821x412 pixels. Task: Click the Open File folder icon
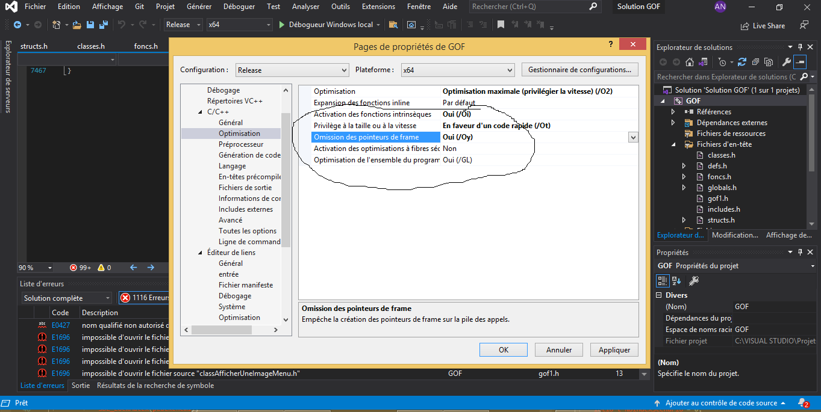[x=77, y=25]
